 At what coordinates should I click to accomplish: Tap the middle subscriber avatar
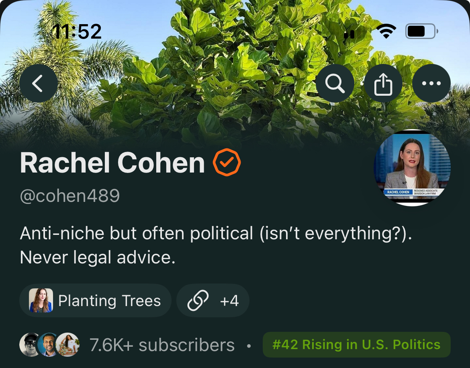point(49,345)
